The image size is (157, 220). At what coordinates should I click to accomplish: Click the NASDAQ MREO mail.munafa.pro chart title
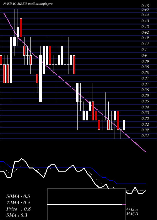[x=28, y=4]
